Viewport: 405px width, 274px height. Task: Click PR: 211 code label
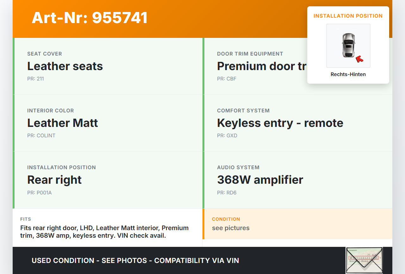coord(35,79)
